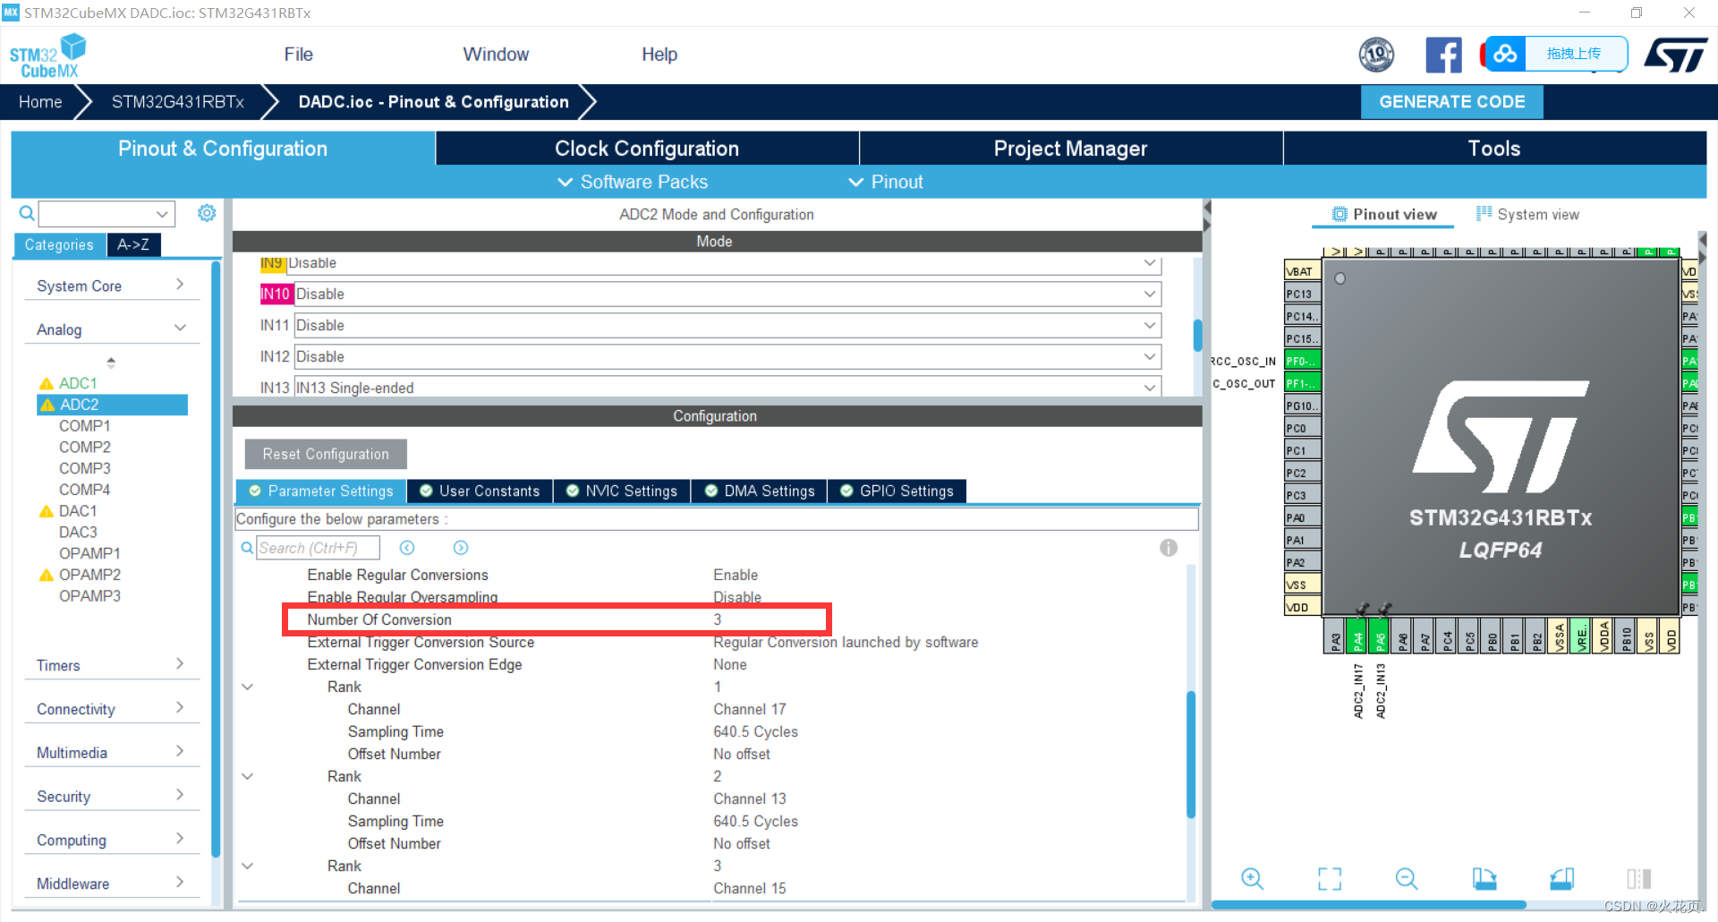Open the Facebook icon link
Viewport: 1718px width, 922px height.
(x=1443, y=55)
